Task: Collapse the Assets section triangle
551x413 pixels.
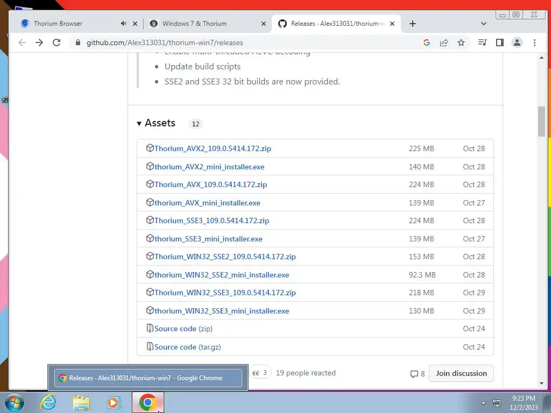Action: pyautogui.click(x=139, y=124)
